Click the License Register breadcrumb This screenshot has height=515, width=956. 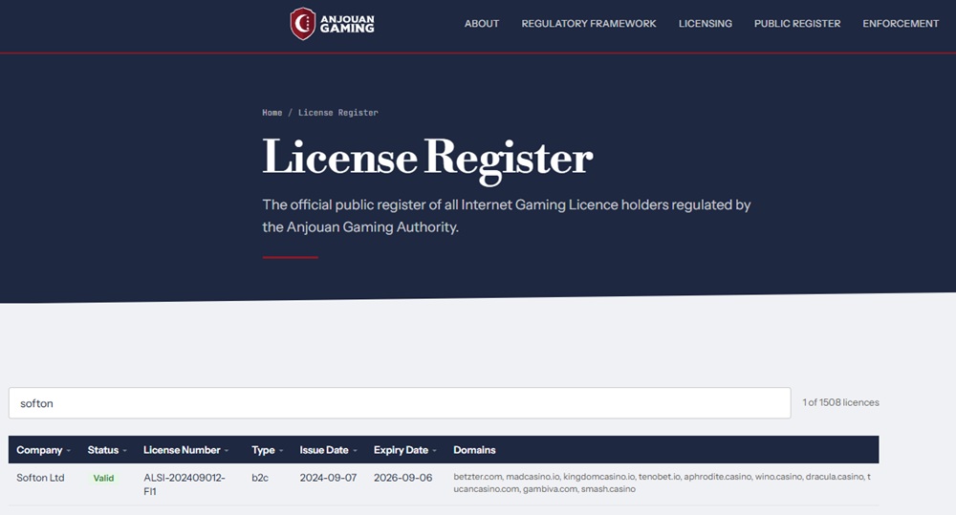point(337,113)
